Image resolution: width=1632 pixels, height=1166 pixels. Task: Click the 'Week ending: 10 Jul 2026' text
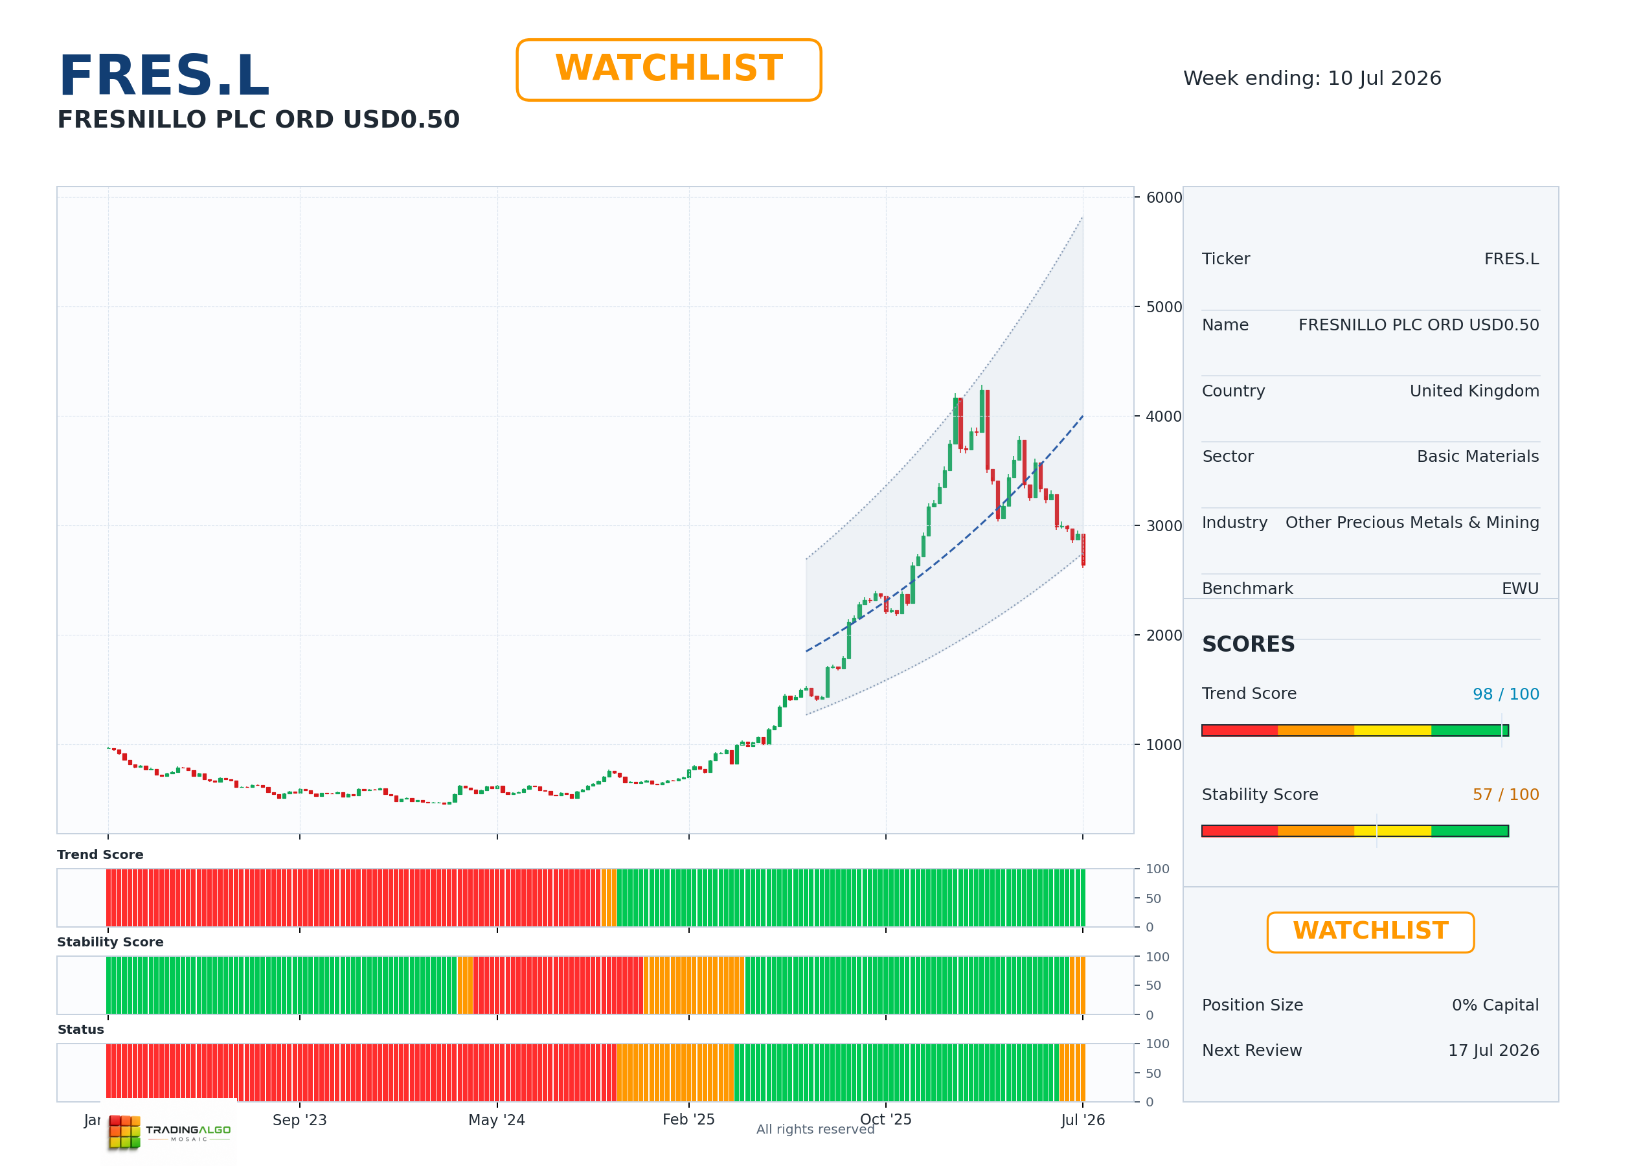click(x=1312, y=78)
